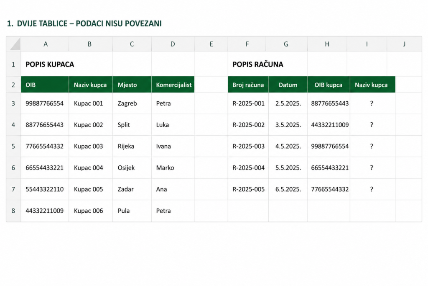
Task: Select the Komercijalist header cell
Action: [173, 85]
